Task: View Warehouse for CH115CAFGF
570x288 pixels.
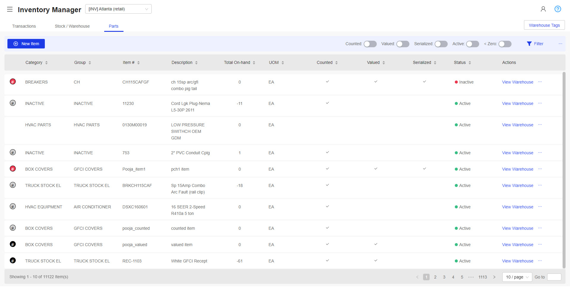Action: click(x=517, y=82)
